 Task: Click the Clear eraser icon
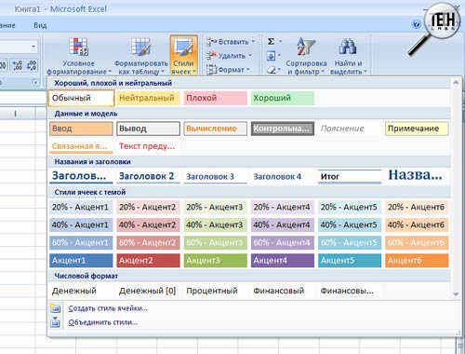click(x=271, y=70)
